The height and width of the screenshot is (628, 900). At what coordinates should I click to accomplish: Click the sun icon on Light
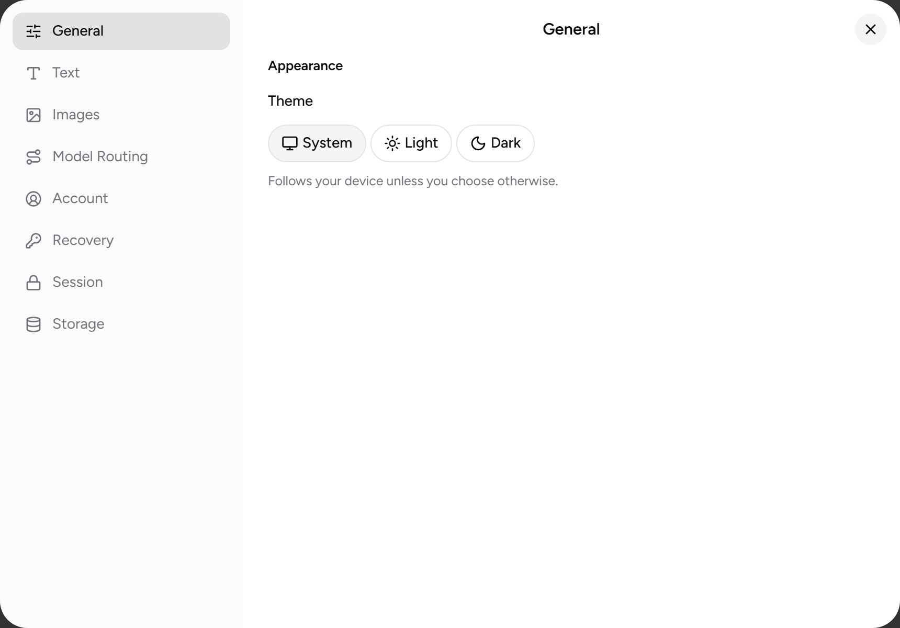[392, 143]
